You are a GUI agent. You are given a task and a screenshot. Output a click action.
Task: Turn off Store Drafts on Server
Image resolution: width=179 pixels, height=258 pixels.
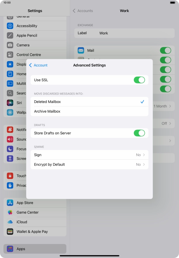[x=139, y=133]
